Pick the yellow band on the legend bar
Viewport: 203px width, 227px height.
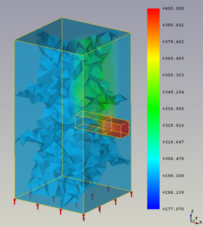coord(153,58)
